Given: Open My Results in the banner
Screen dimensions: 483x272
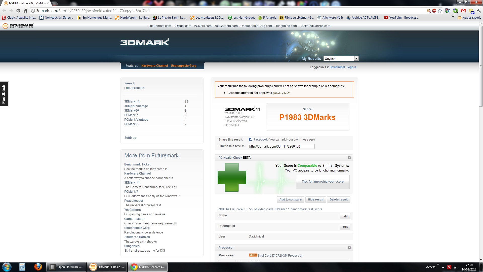Looking at the screenshot, I should 311,59.
